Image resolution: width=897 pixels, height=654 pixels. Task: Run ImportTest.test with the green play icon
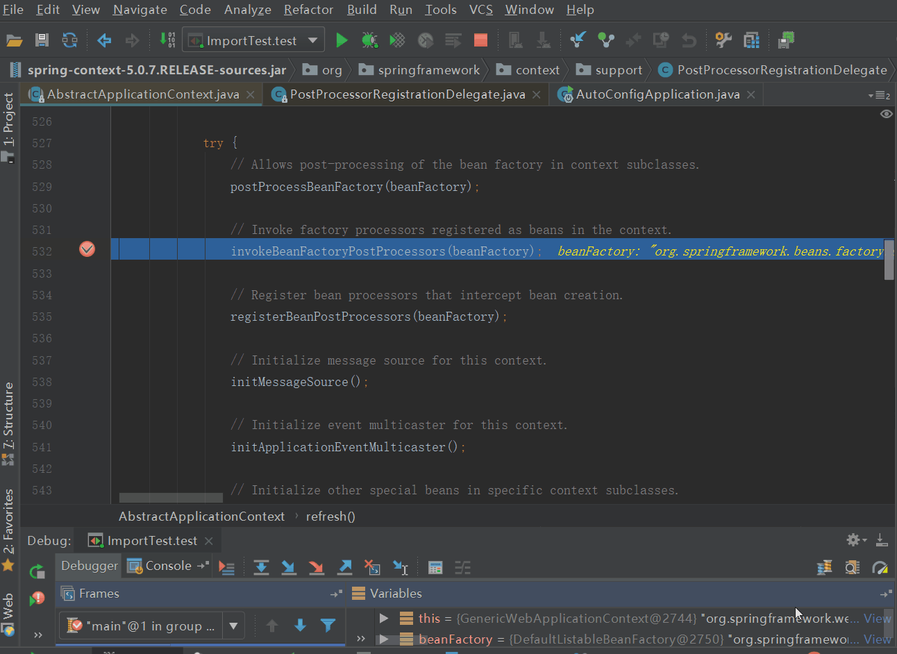(x=342, y=40)
